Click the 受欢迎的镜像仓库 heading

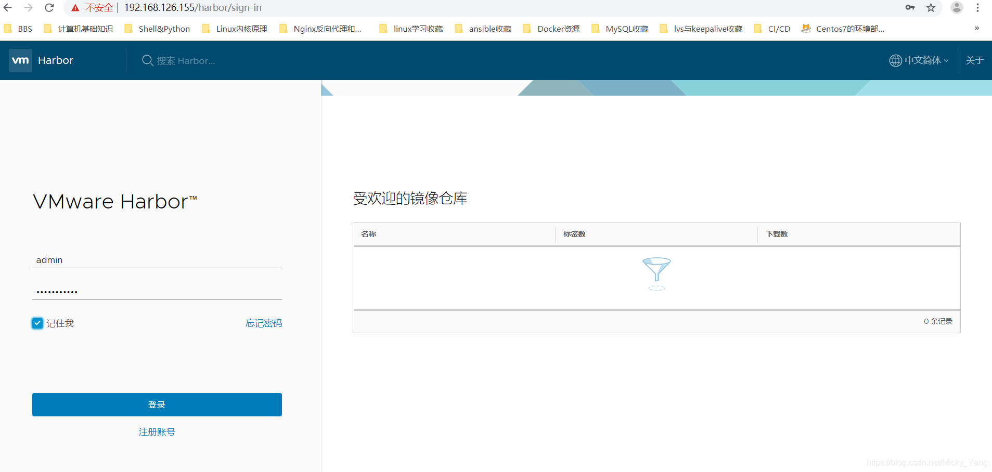pos(410,198)
